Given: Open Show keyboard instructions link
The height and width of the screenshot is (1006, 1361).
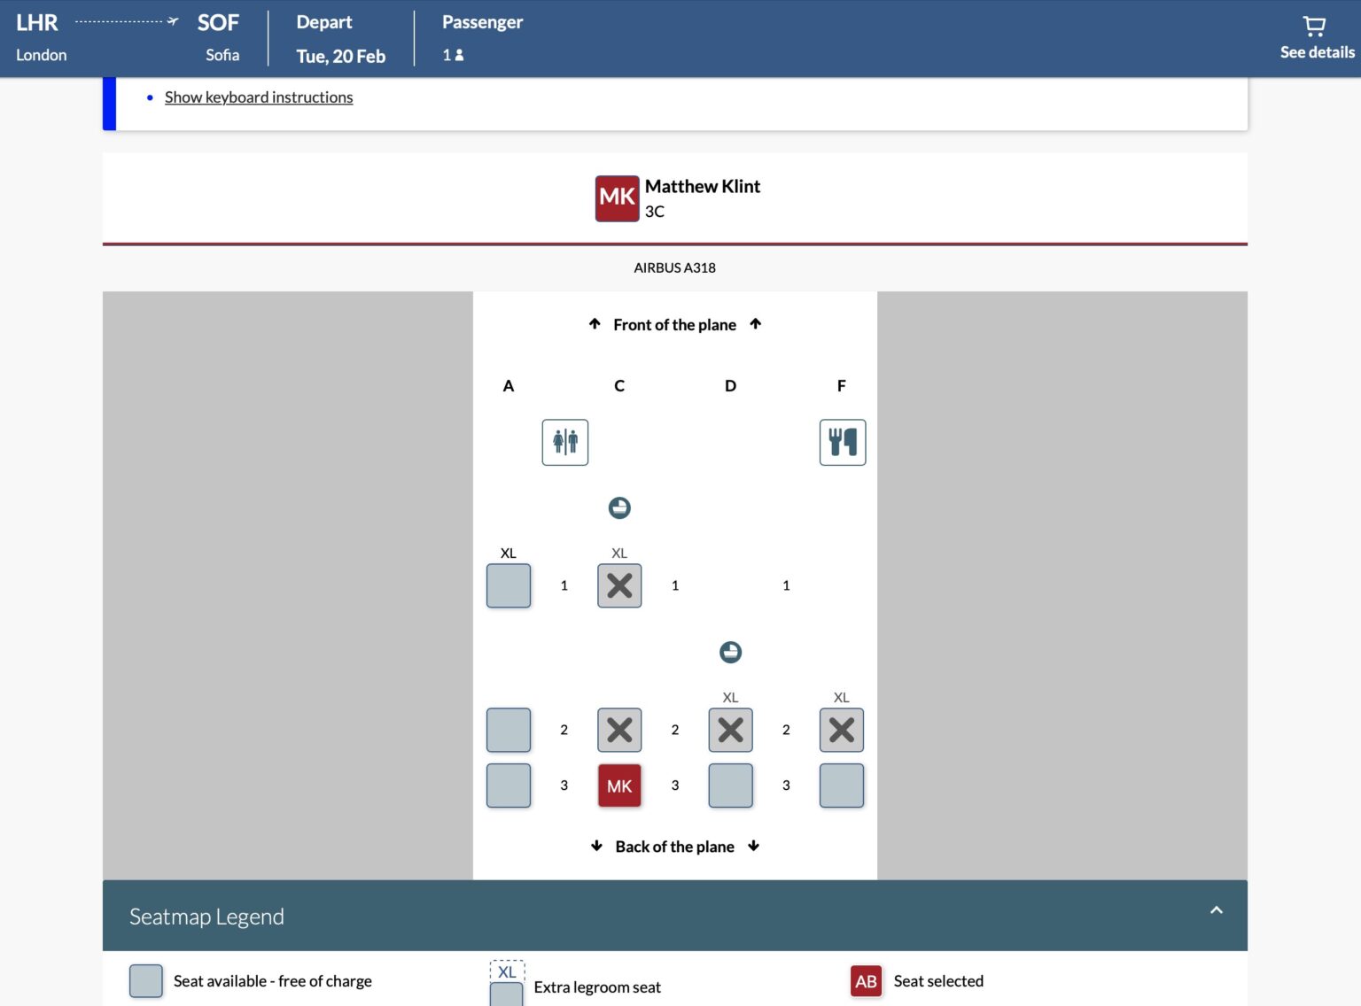Looking at the screenshot, I should pos(259,97).
